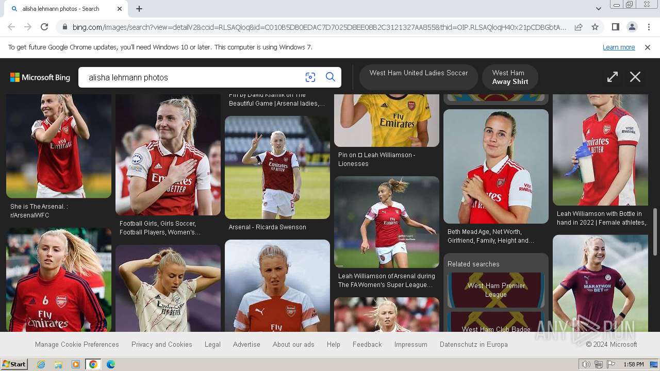The height and width of the screenshot is (371, 660).
Task: Open File Explorer from taskbar
Action: pyautogui.click(x=58, y=364)
